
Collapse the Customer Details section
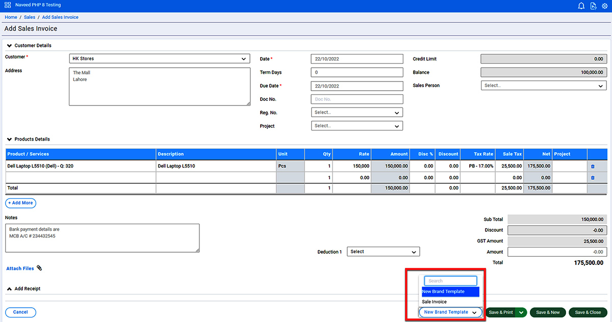click(x=9, y=46)
